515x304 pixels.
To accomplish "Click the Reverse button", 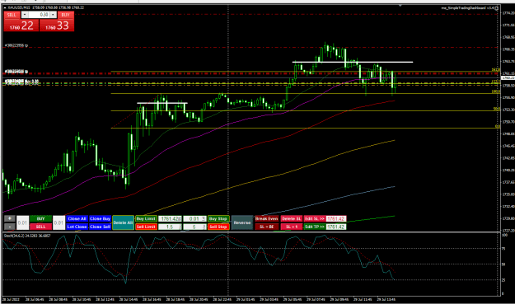I will coord(242,222).
